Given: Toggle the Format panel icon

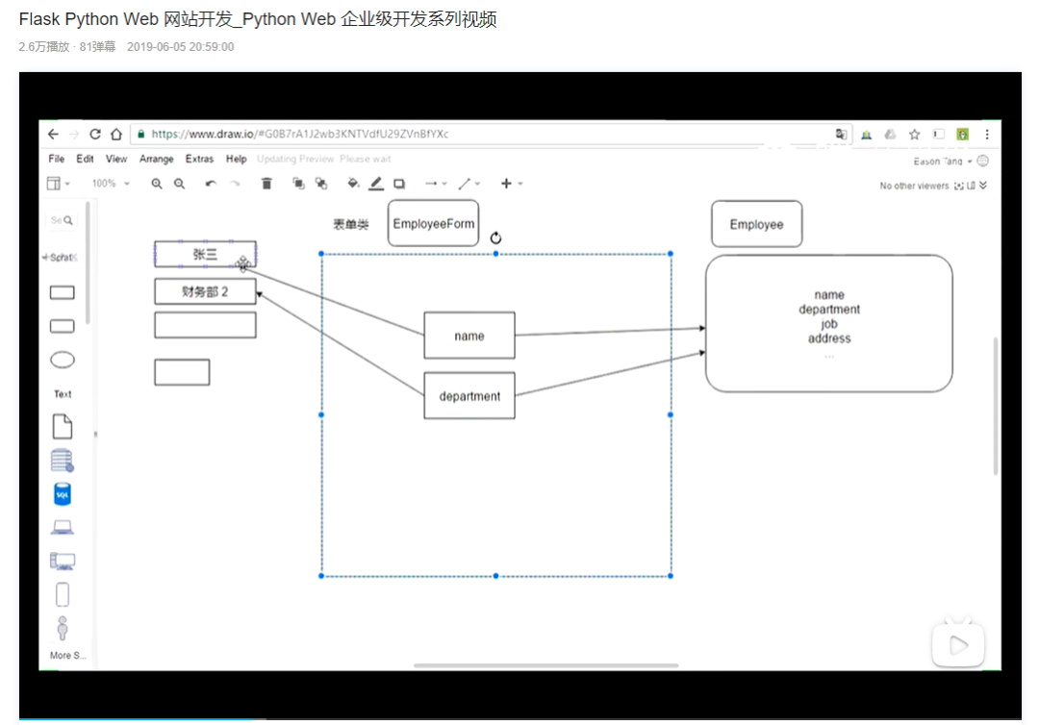Looking at the screenshot, I should pyautogui.click(x=972, y=186).
